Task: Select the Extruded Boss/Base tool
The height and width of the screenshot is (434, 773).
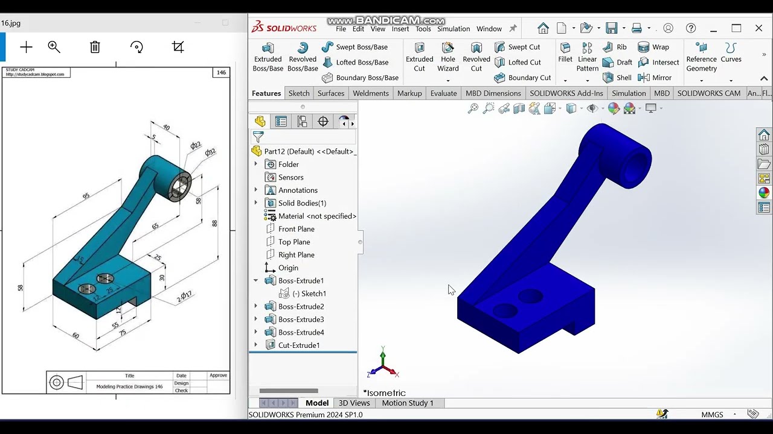Action: point(268,57)
